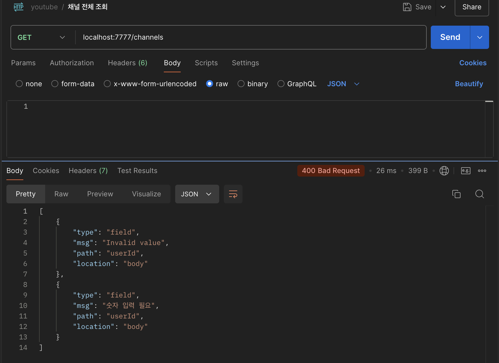Send the GET request
Screen dimensions: 499x363
450,37
